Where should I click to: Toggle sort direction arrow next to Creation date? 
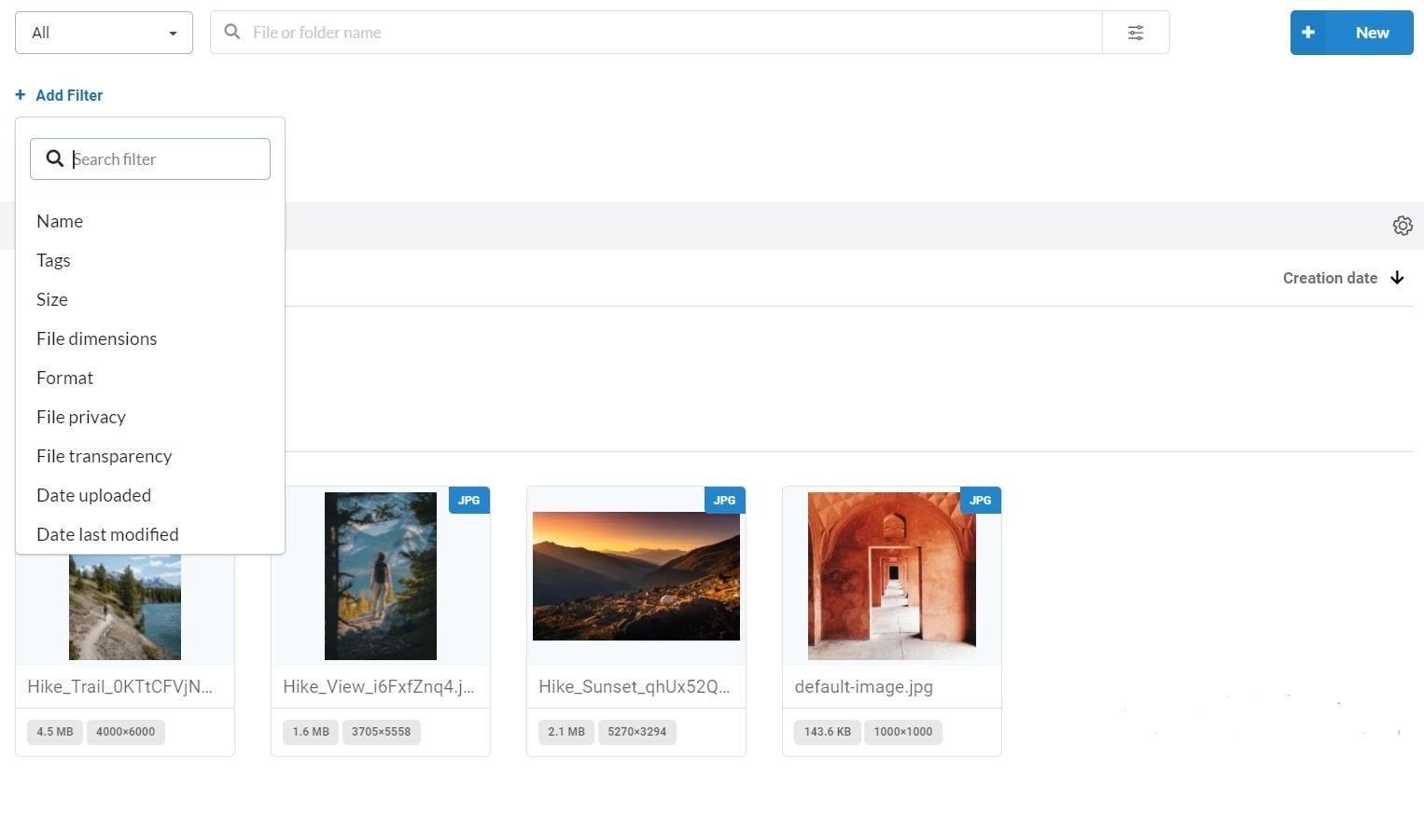tap(1397, 278)
